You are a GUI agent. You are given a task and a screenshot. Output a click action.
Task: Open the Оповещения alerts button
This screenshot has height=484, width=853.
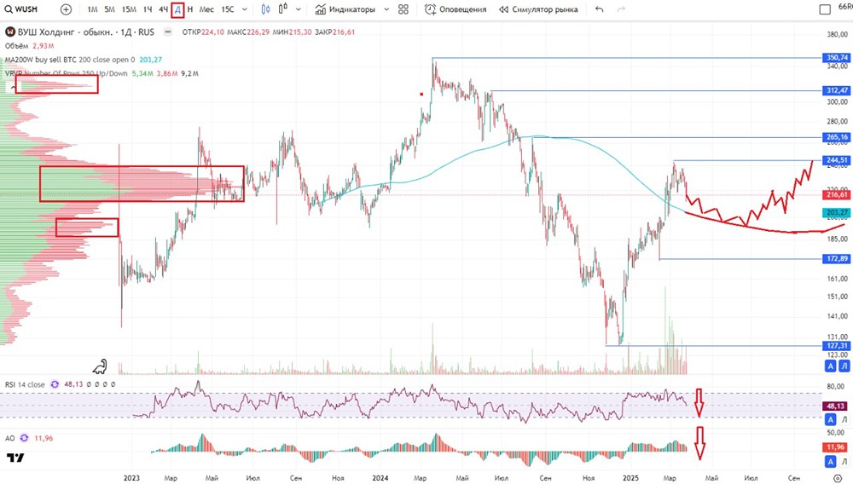tap(456, 9)
